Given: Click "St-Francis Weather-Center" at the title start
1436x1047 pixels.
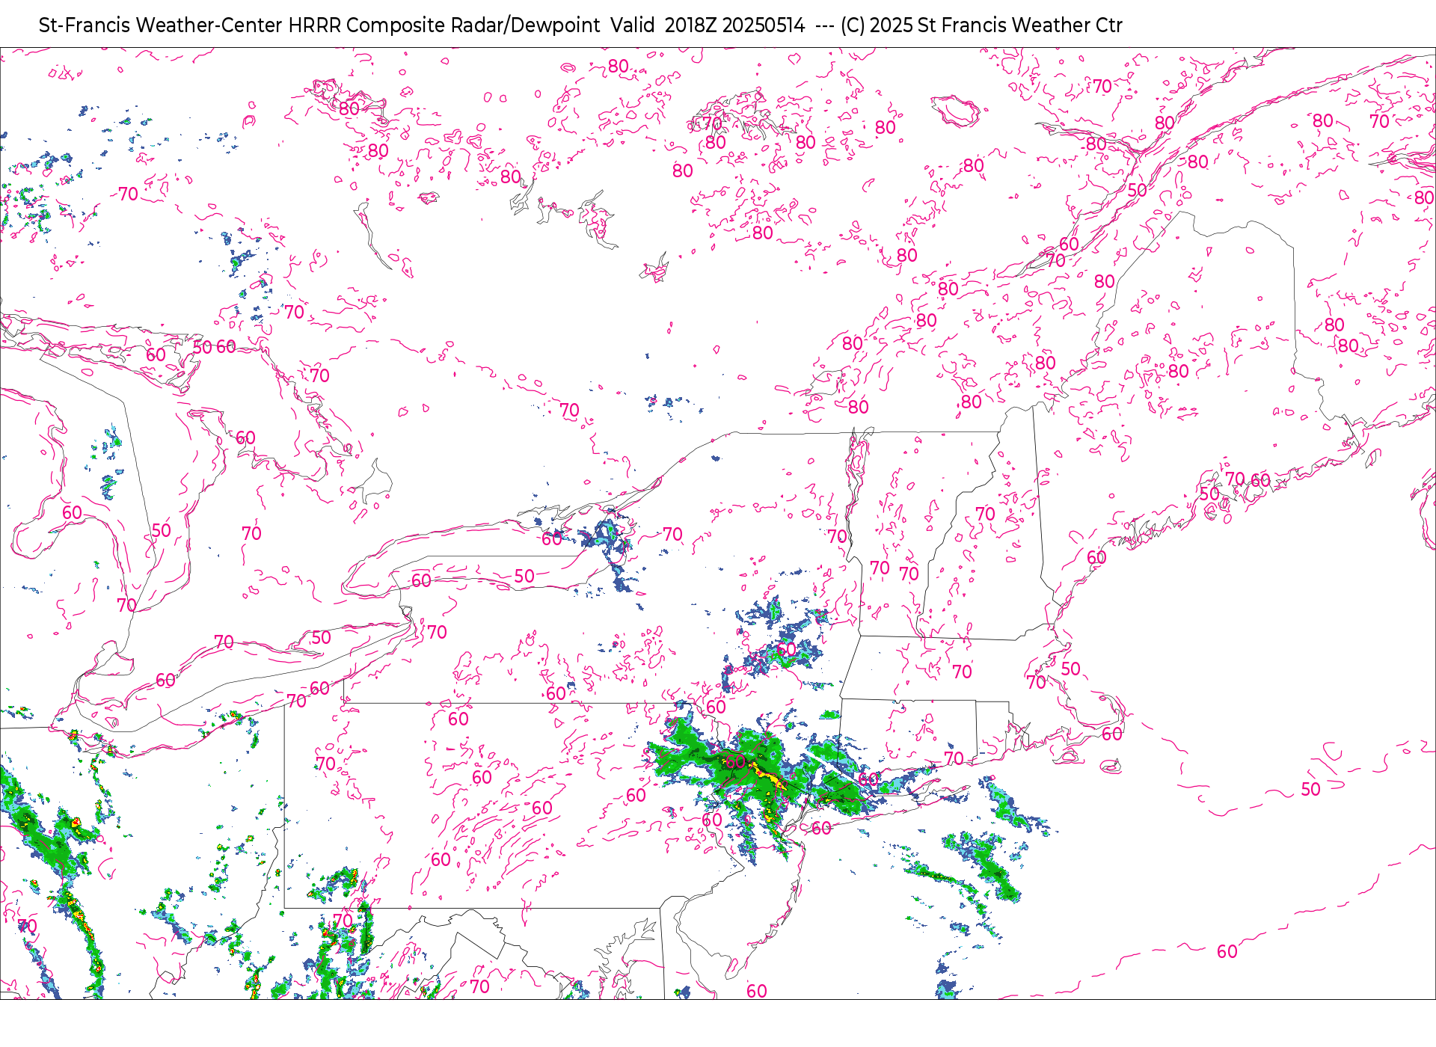Looking at the screenshot, I should (161, 25).
